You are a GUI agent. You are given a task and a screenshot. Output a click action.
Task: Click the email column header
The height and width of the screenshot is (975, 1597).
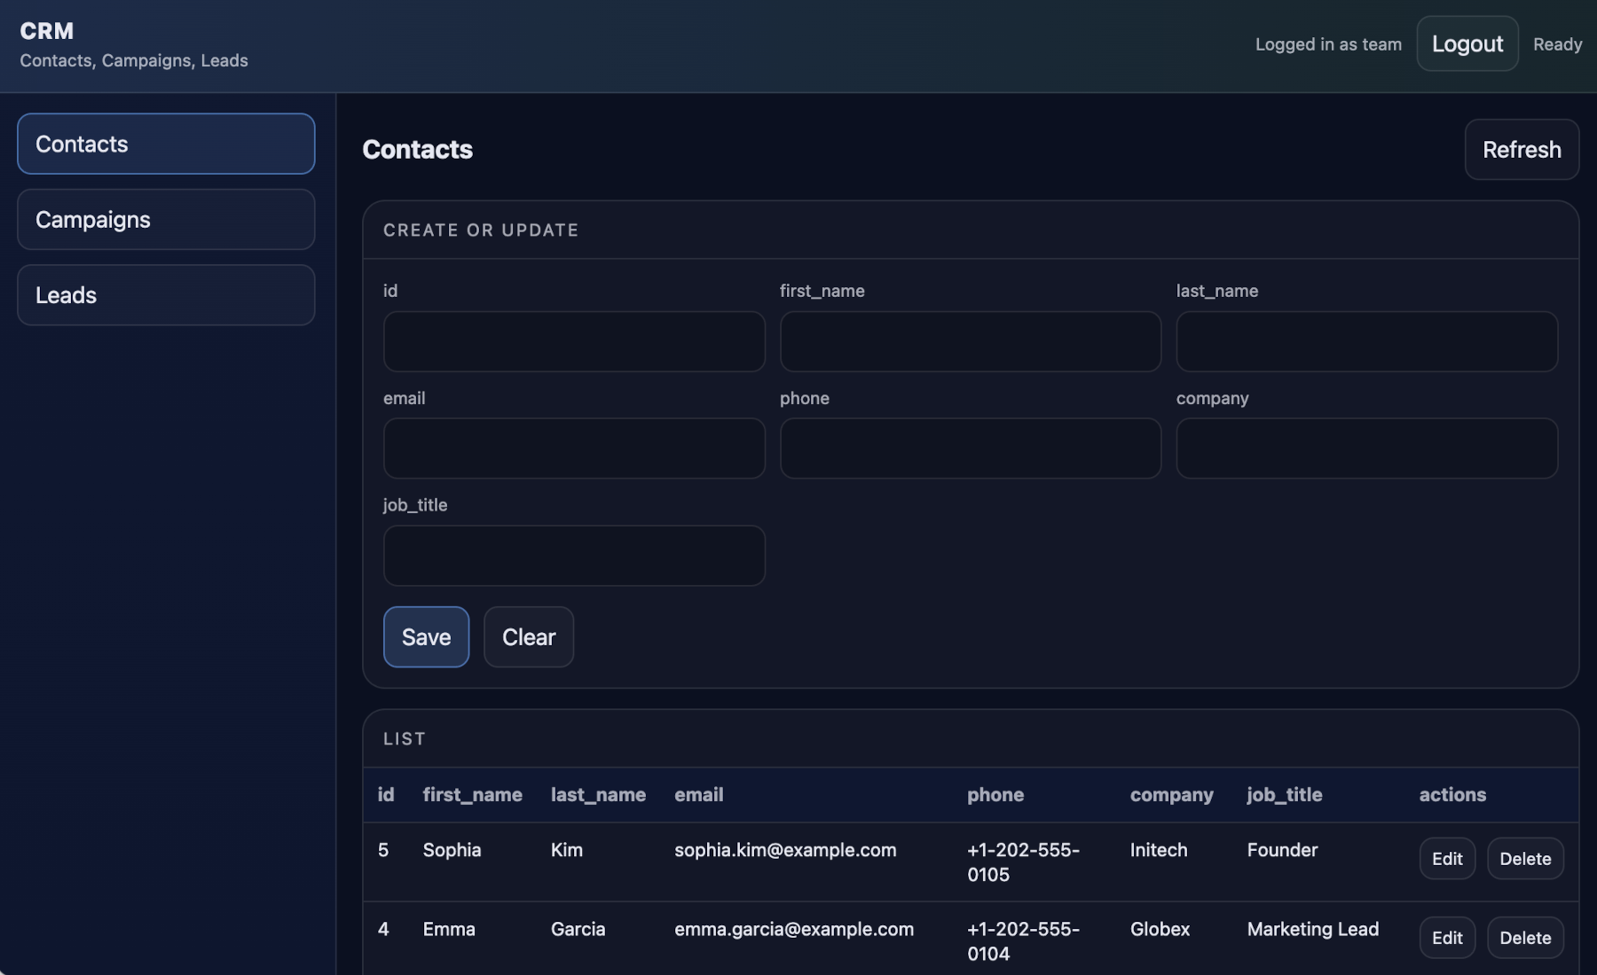tap(699, 795)
